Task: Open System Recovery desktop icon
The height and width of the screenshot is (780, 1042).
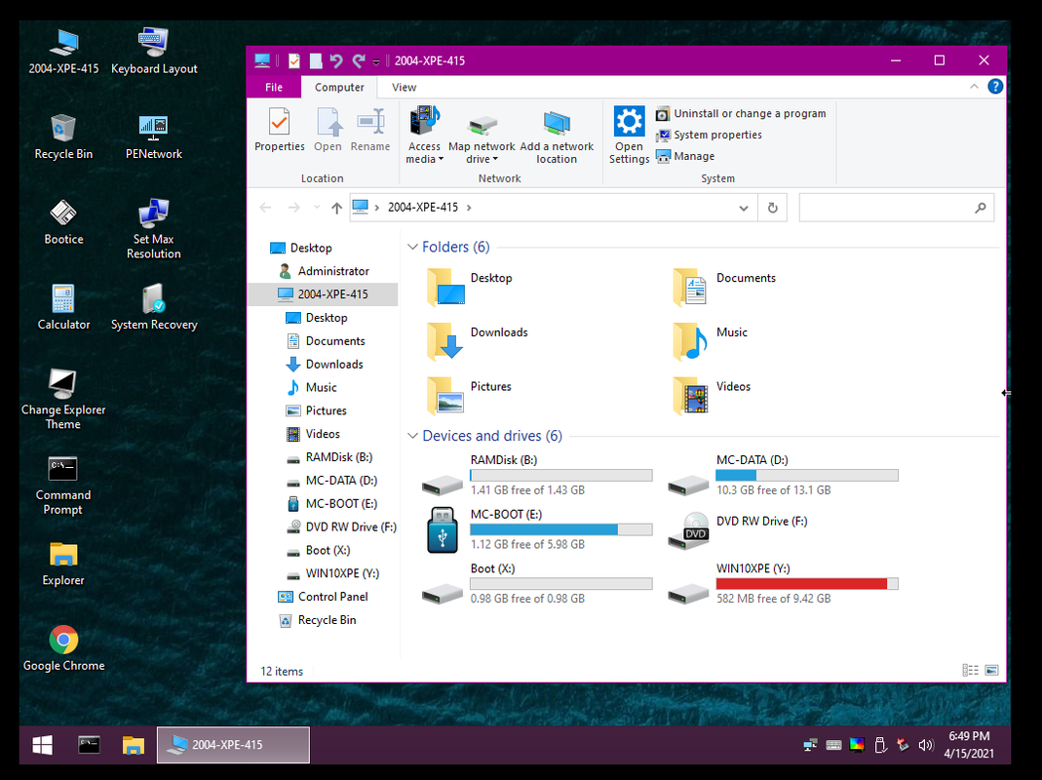Action: pos(153,308)
